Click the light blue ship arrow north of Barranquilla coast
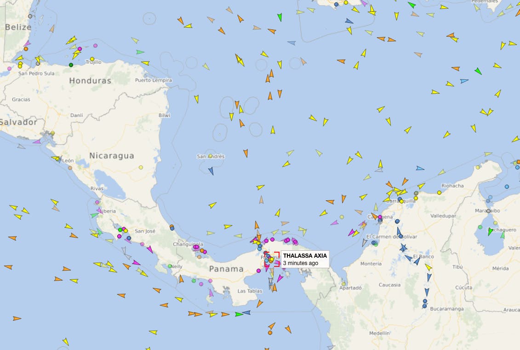 [x=420, y=169]
